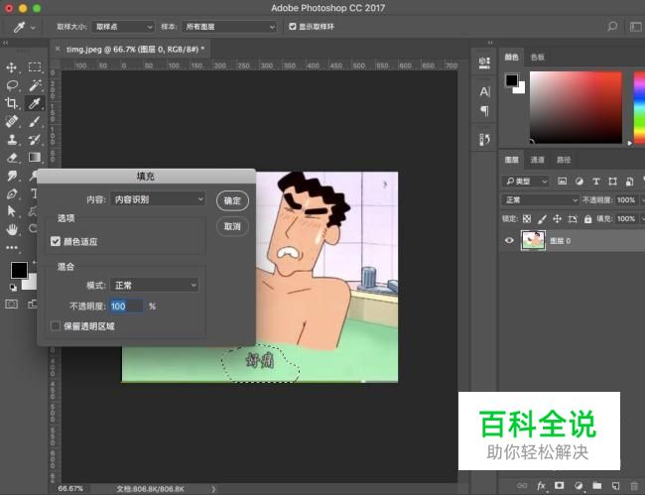Image resolution: width=645 pixels, height=495 pixels.
Task: Toggle Quick Mask mode
Action: 12,305
